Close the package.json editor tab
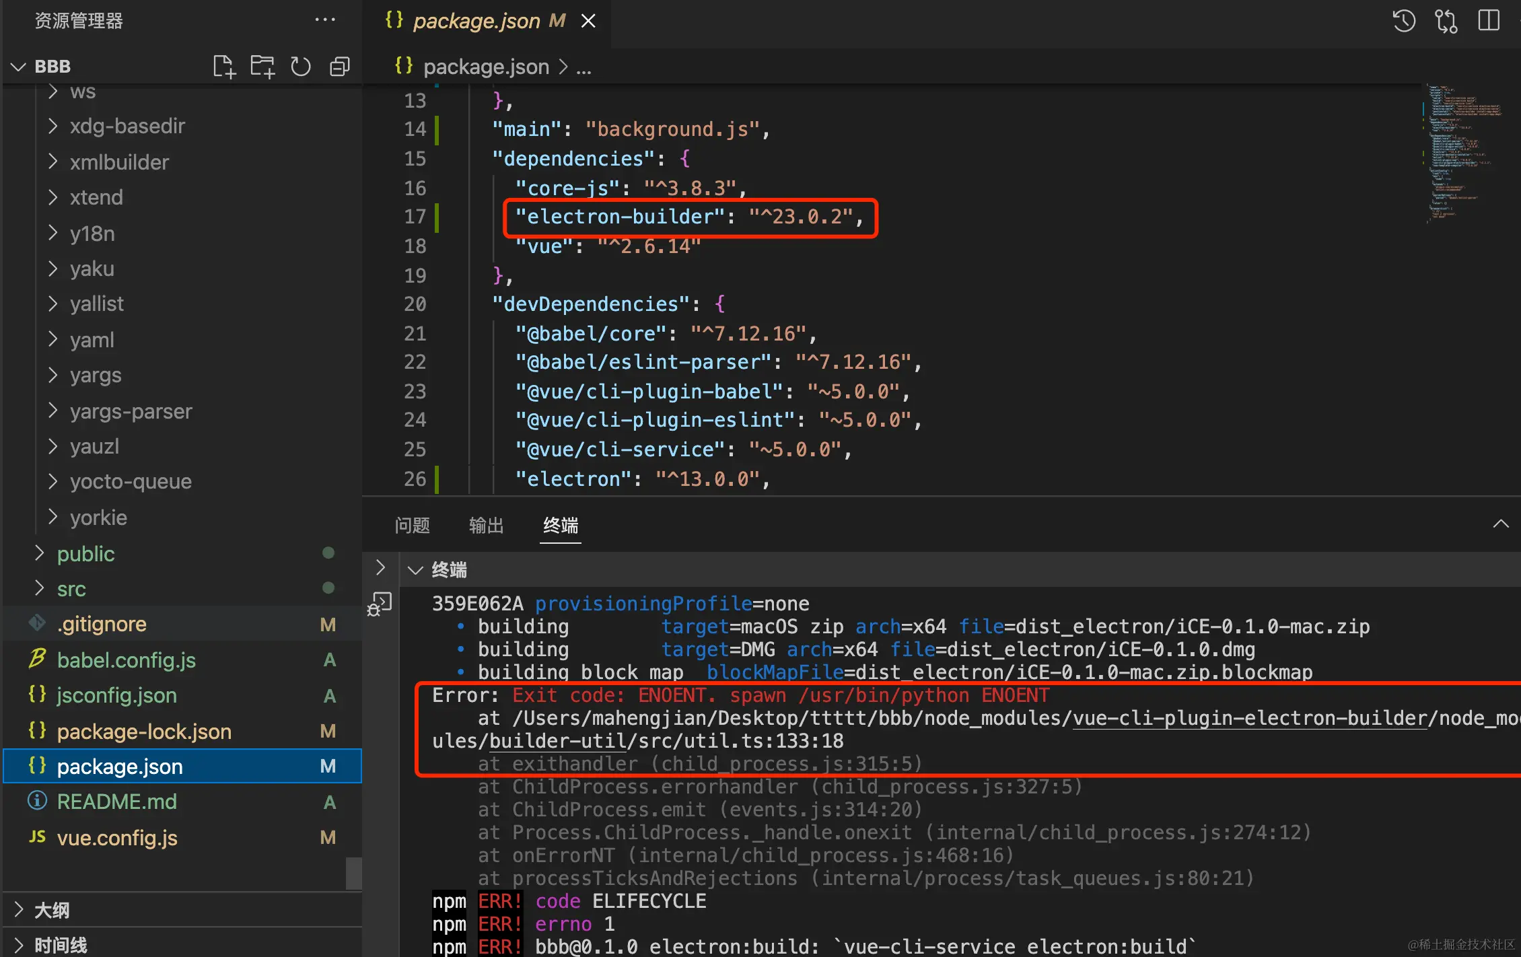 click(588, 22)
